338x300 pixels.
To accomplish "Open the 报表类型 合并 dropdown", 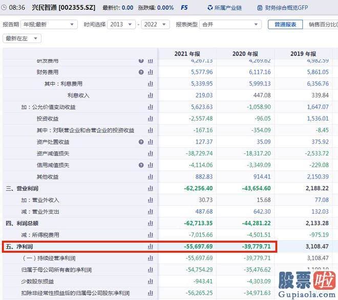I will [x=230, y=25].
